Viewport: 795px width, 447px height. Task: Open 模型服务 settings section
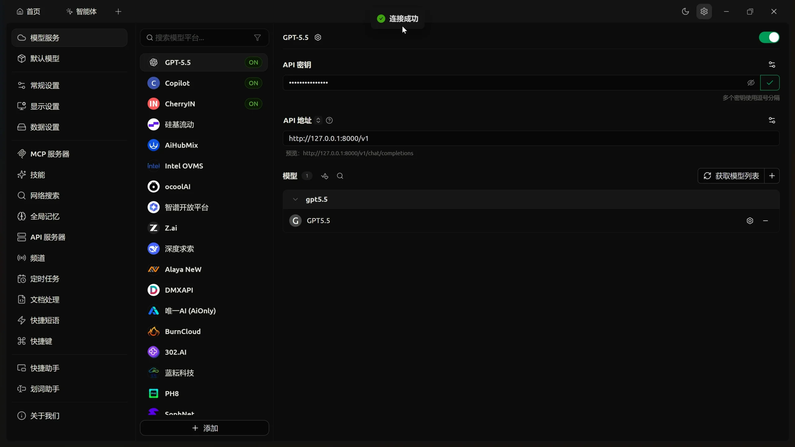(x=69, y=38)
